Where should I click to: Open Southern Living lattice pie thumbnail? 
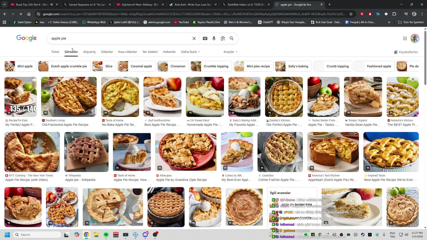click(69, 97)
